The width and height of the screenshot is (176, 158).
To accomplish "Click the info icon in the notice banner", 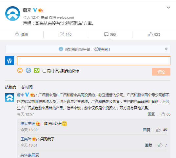I will click(x=61, y=49).
